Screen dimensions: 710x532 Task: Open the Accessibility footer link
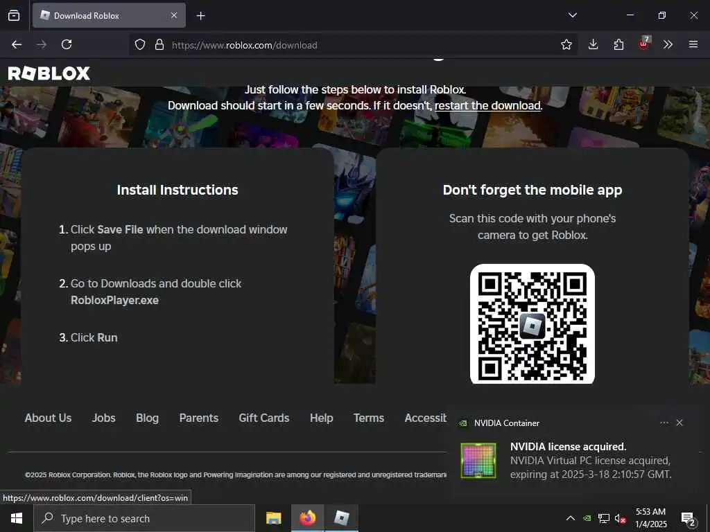pos(426,418)
